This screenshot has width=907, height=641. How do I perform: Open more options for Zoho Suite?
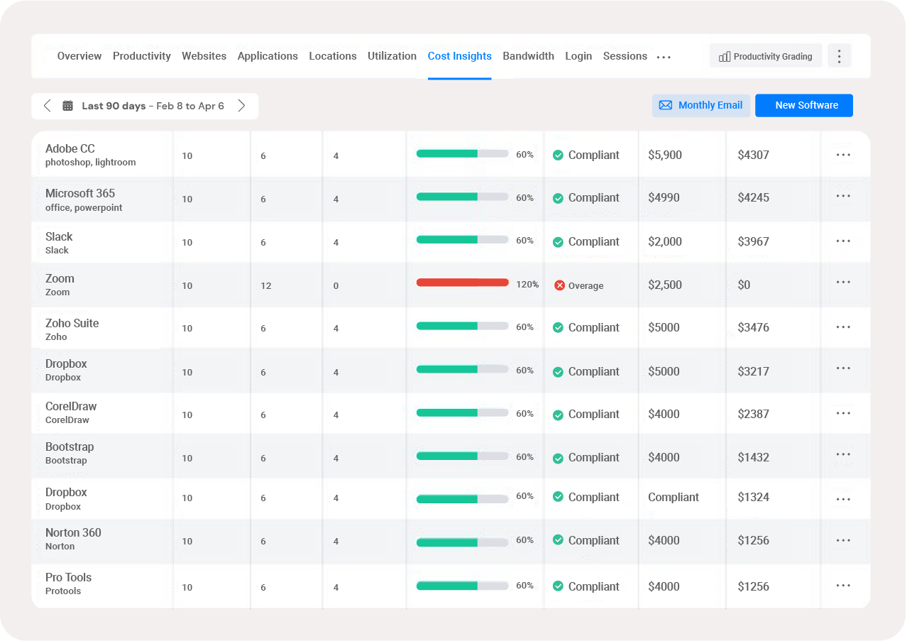pos(843,327)
